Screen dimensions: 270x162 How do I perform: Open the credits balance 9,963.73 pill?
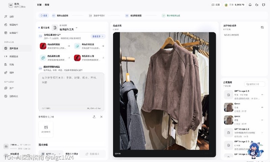[x=234, y=5]
